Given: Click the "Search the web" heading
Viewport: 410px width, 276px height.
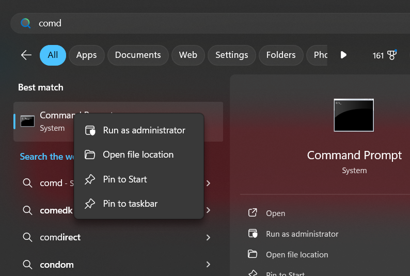Looking at the screenshot, I should 46,157.
